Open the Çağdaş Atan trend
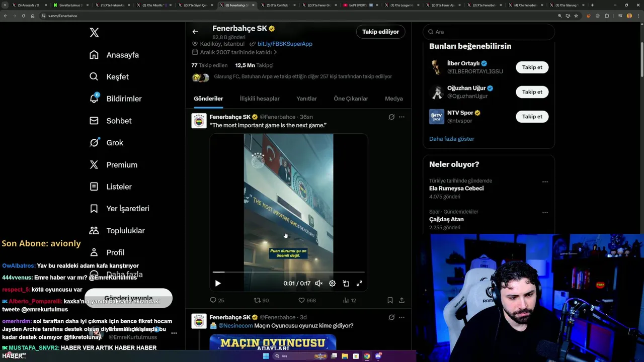Viewport: 644px width, 362px height. 446,220
